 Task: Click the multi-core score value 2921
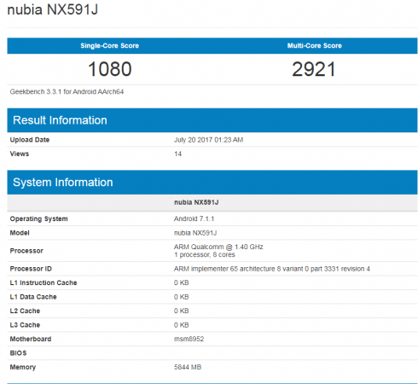click(x=314, y=69)
